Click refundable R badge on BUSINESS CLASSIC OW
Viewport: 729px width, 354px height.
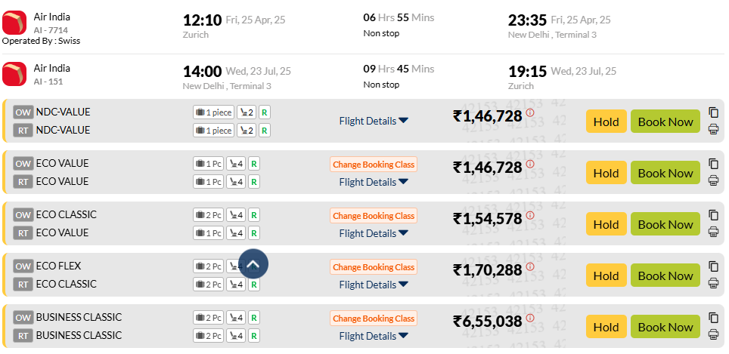(x=254, y=318)
